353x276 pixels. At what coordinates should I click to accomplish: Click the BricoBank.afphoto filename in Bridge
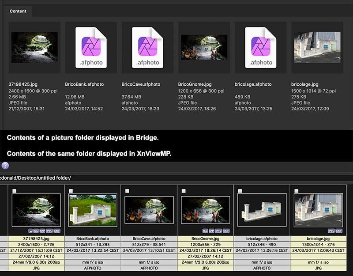[84, 84]
